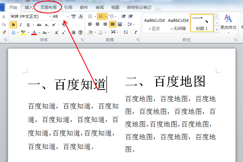Screen dimensions: 243x162
Task: Apply the 标题 1 style
Action: click(202, 23)
